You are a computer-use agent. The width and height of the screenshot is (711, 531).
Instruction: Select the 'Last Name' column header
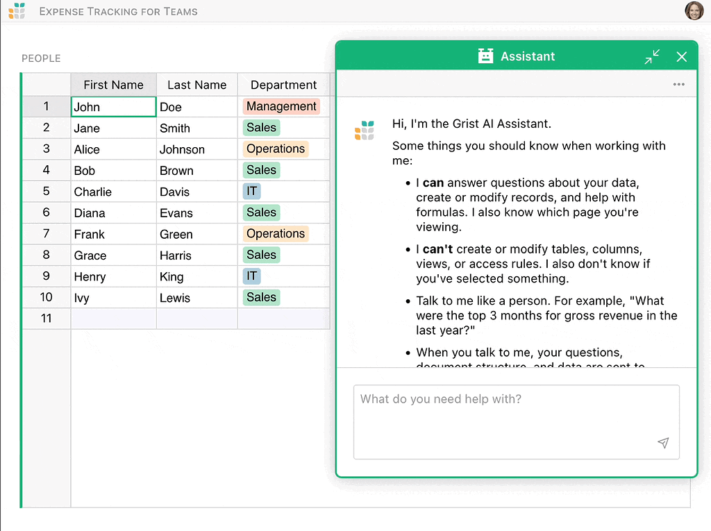196,84
